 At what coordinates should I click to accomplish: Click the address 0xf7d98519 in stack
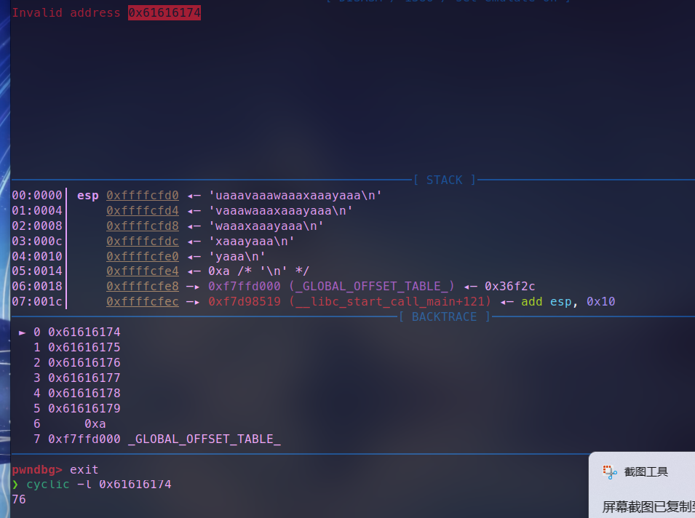pos(245,302)
